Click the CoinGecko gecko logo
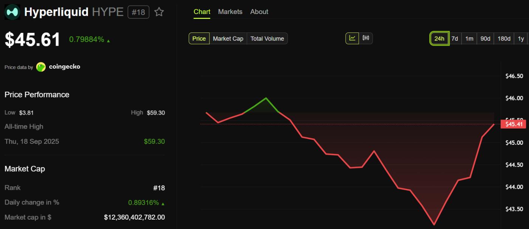529x229 pixels. click(41, 67)
